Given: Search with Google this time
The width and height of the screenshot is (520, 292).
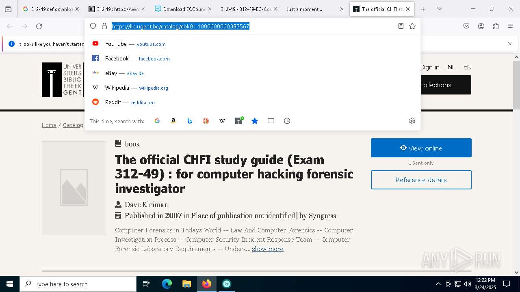Looking at the screenshot, I should 157,121.
